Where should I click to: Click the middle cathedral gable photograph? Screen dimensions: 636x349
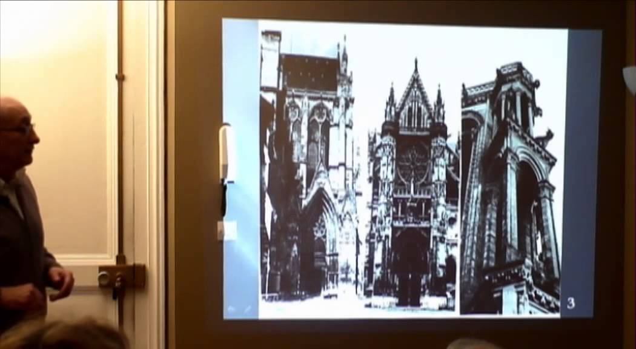412,182
